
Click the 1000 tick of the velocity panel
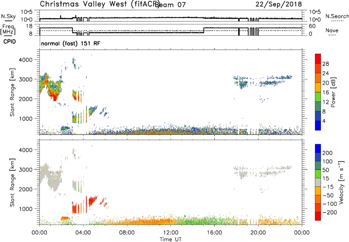click(x=26, y=209)
